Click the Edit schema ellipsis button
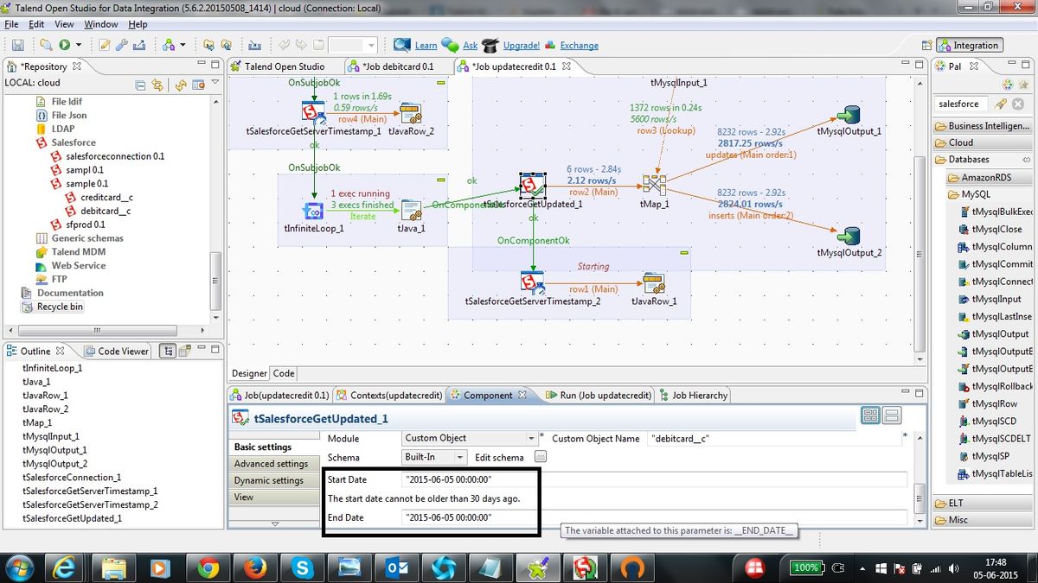This screenshot has height=583, width=1038. tap(541, 457)
